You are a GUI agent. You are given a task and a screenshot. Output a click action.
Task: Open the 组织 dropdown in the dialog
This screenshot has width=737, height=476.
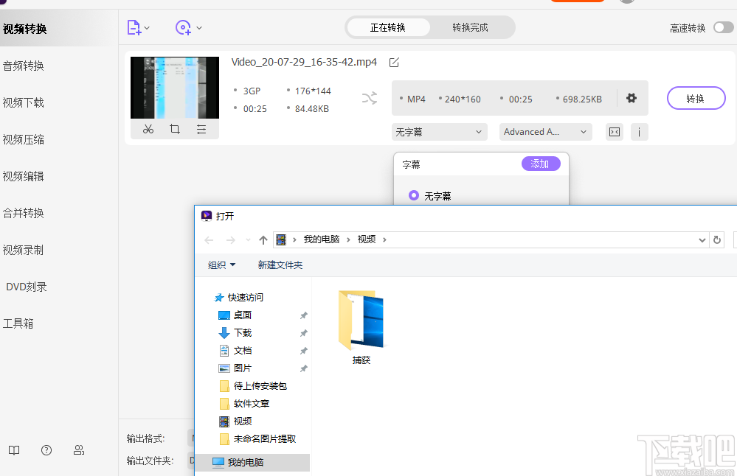point(221,265)
